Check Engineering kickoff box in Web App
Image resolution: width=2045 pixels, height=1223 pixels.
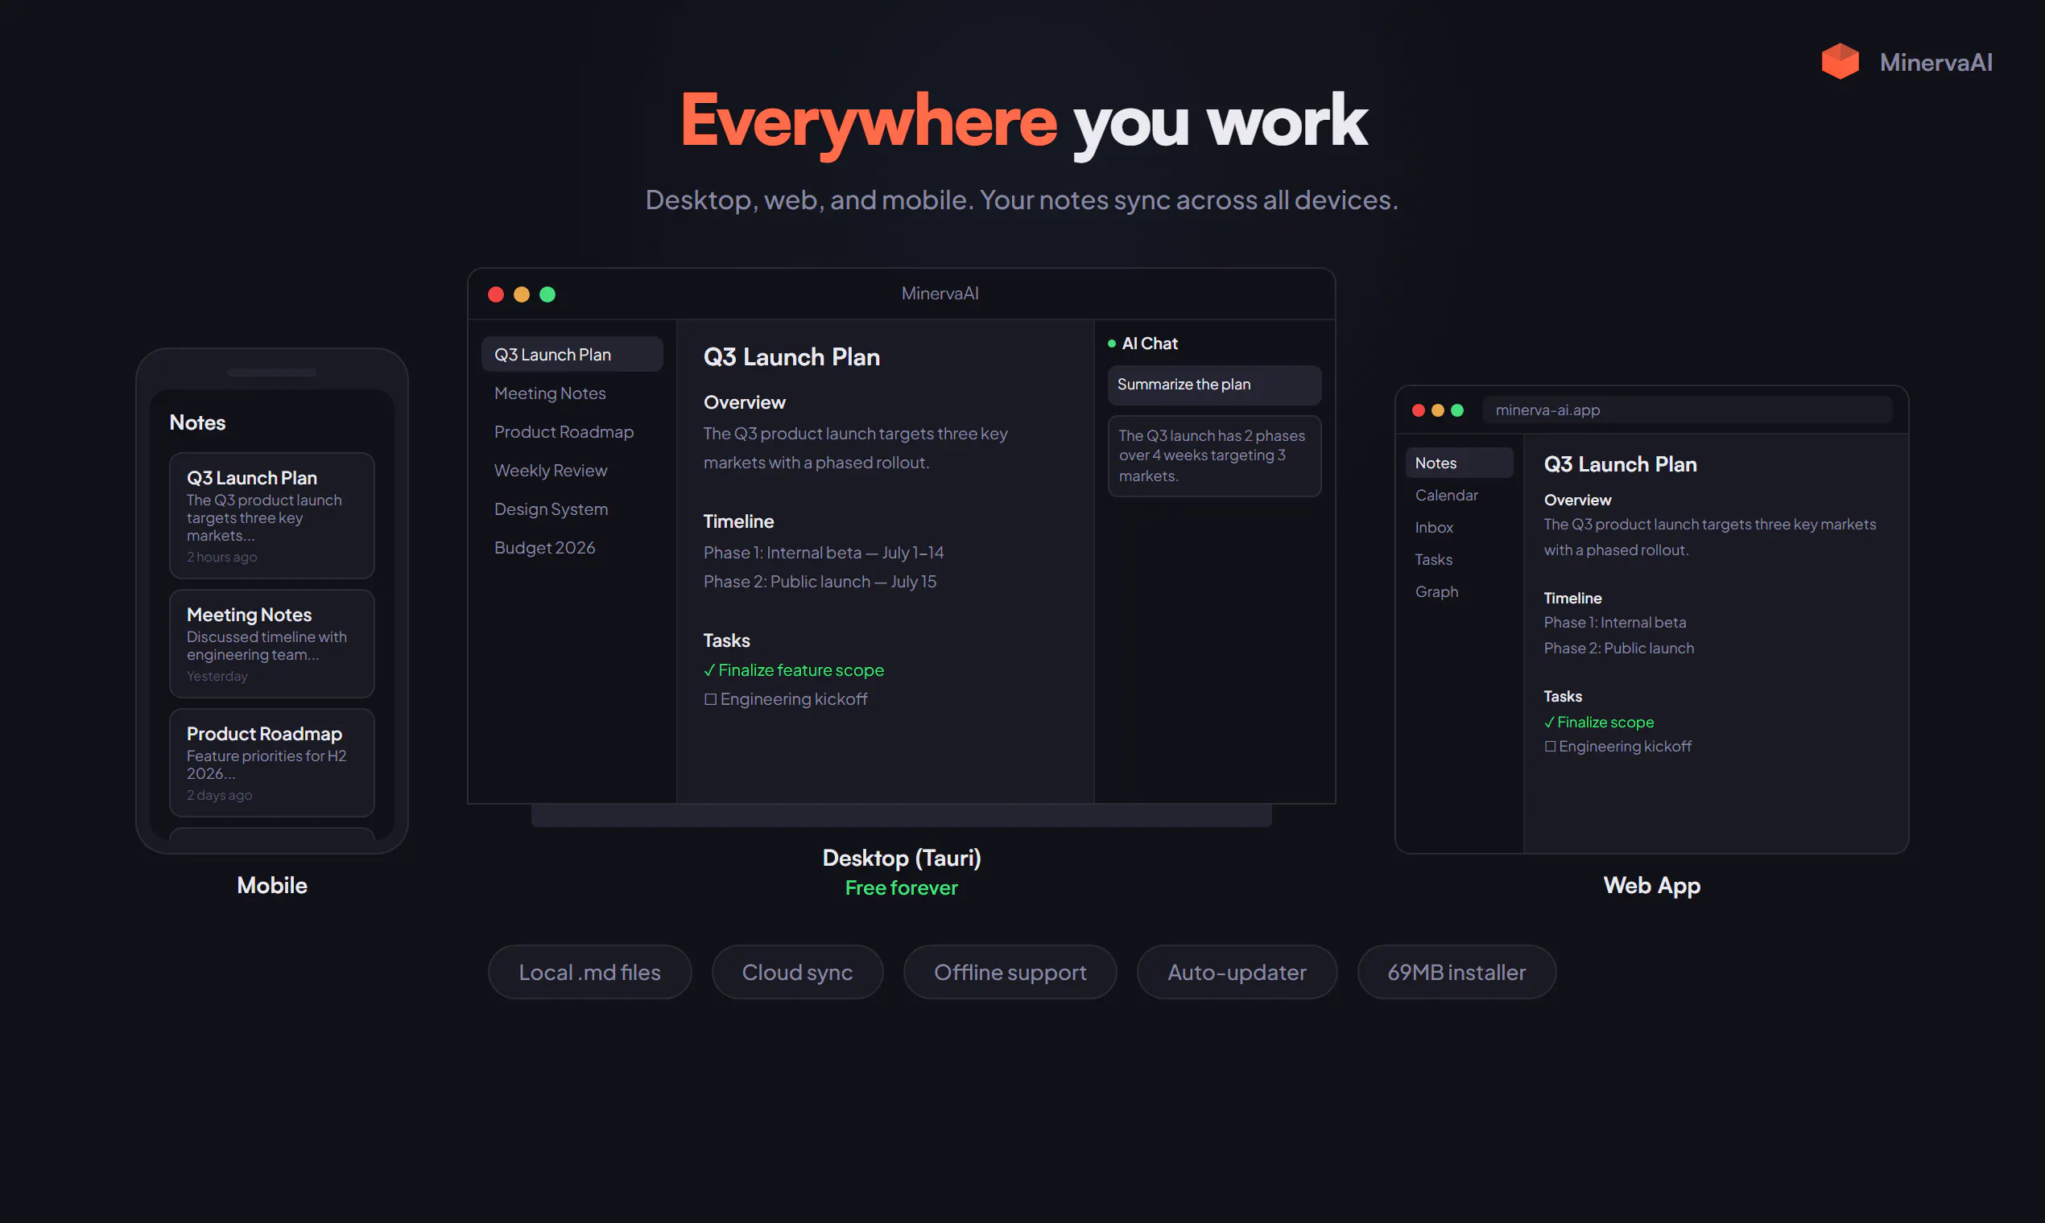point(1550,747)
